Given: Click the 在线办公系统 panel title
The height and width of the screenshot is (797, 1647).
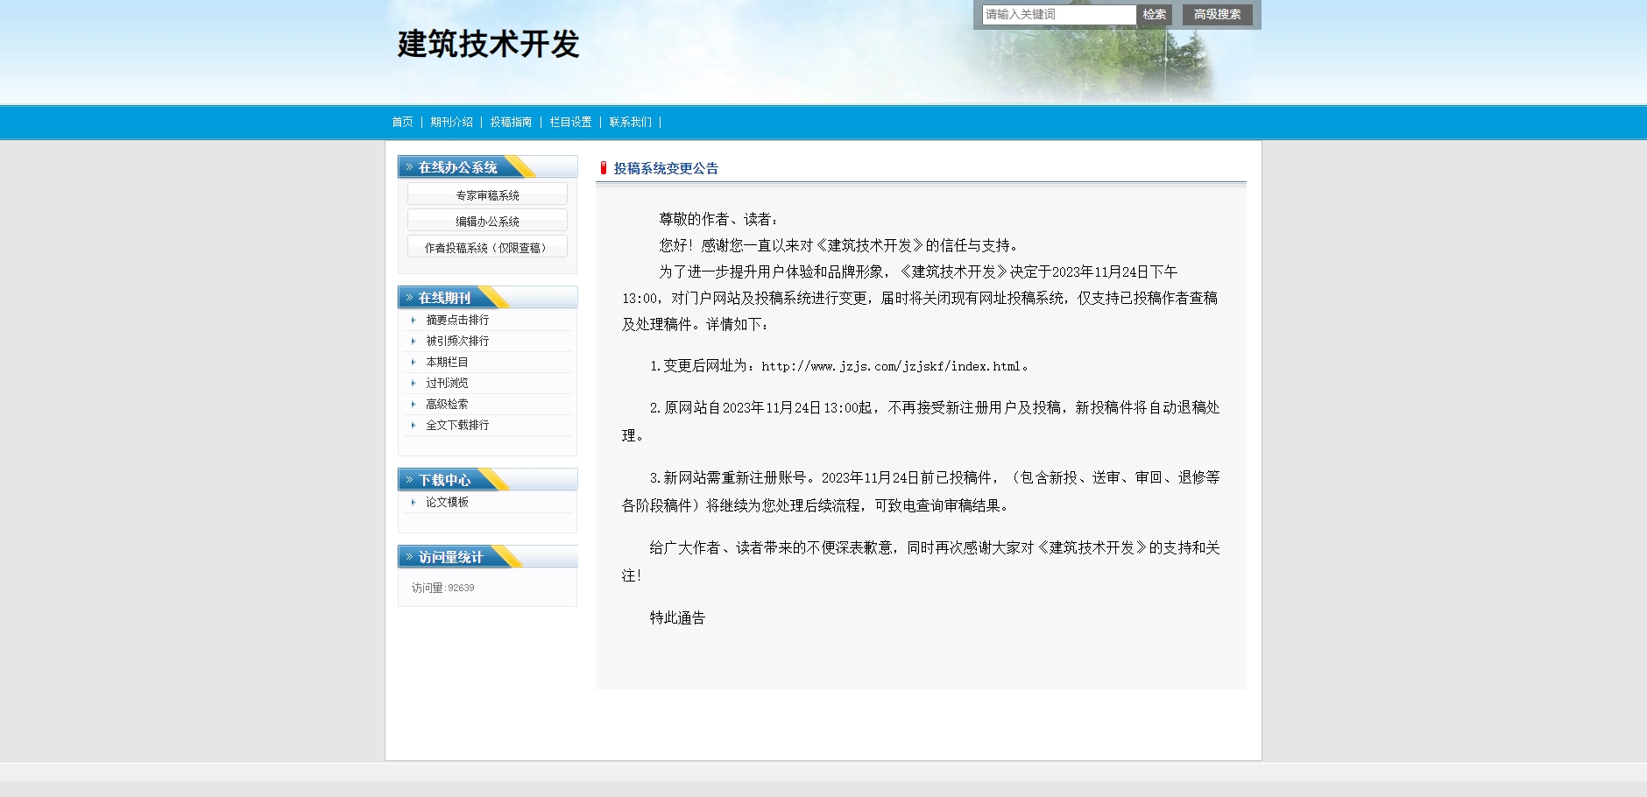Looking at the screenshot, I should coord(457,167).
